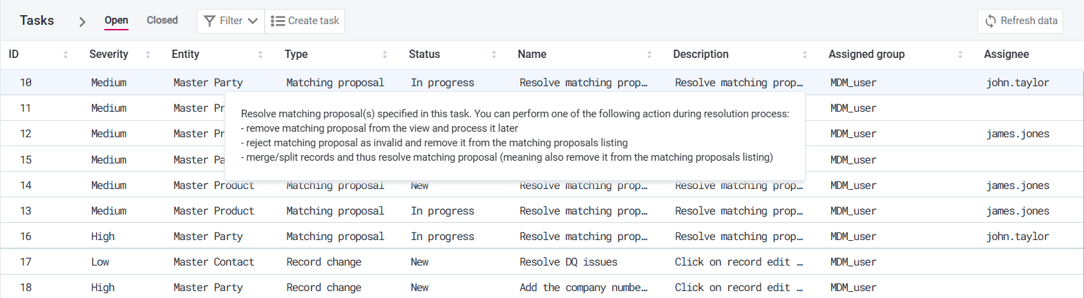Select the Open tab

pyautogui.click(x=116, y=20)
